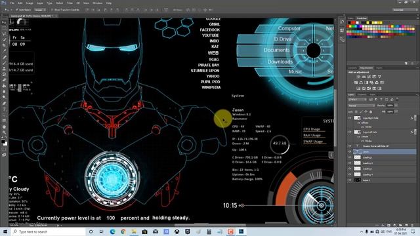This screenshot has height=236, width=420.
Task: Select the Hand tool
Action: coord(5,127)
